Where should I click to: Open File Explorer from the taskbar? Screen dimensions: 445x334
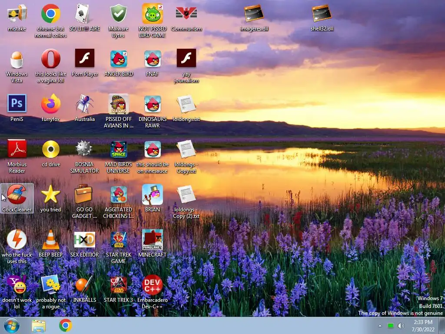pyautogui.click(x=38, y=326)
